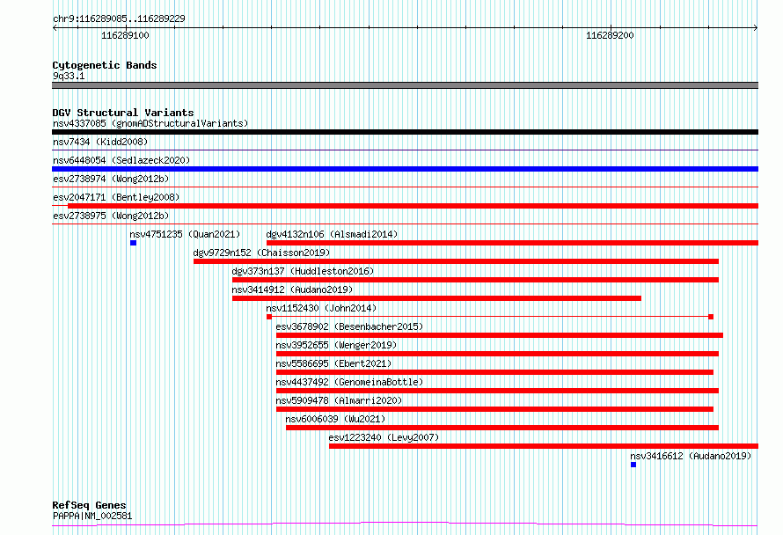Click the red esv3678902 variant bar
783x535 pixels.
click(500, 335)
